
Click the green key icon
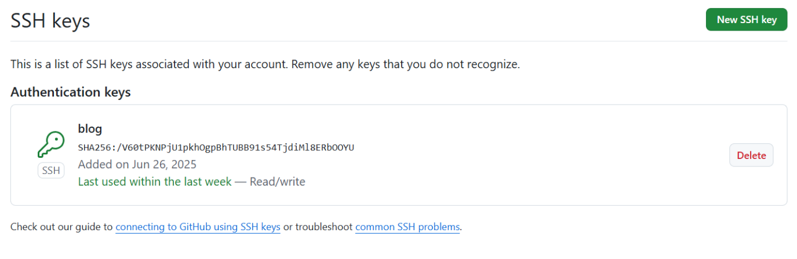point(51,145)
